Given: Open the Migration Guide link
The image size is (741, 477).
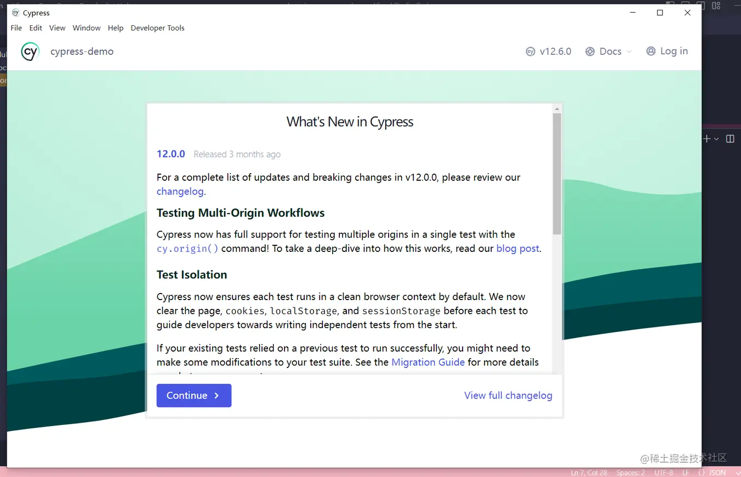Looking at the screenshot, I should coord(428,363).
